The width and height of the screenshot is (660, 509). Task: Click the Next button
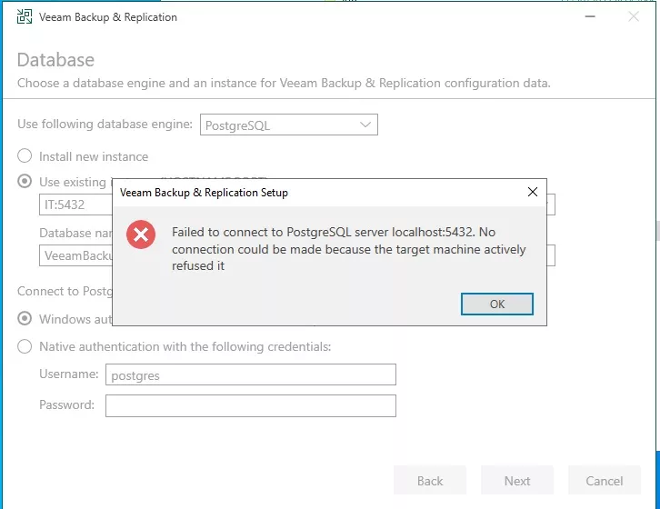point(517,481)
